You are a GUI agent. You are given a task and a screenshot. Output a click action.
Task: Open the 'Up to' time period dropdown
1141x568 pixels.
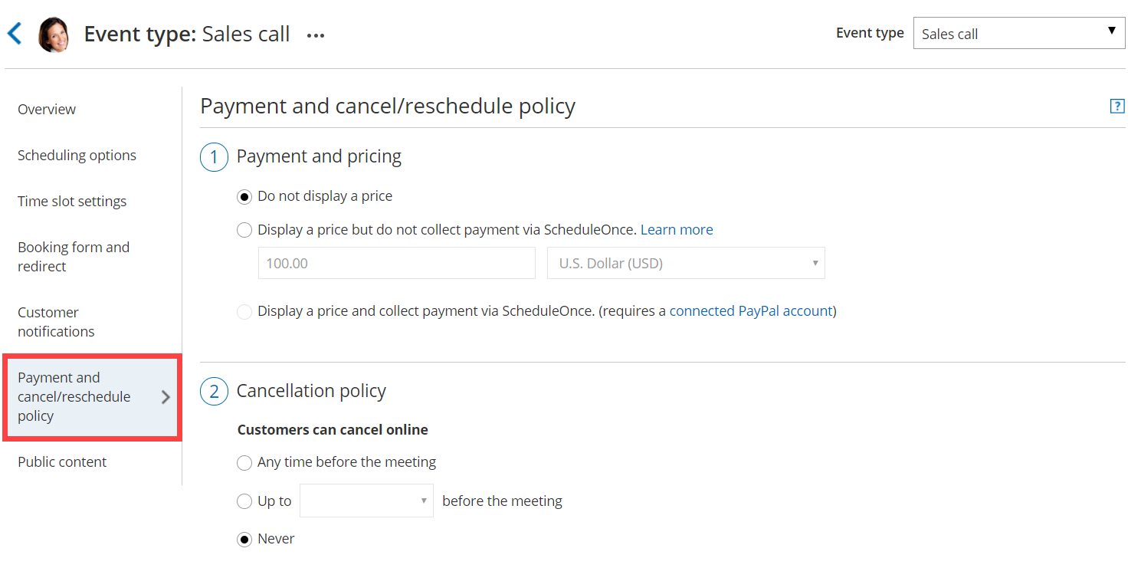point(366,501)
